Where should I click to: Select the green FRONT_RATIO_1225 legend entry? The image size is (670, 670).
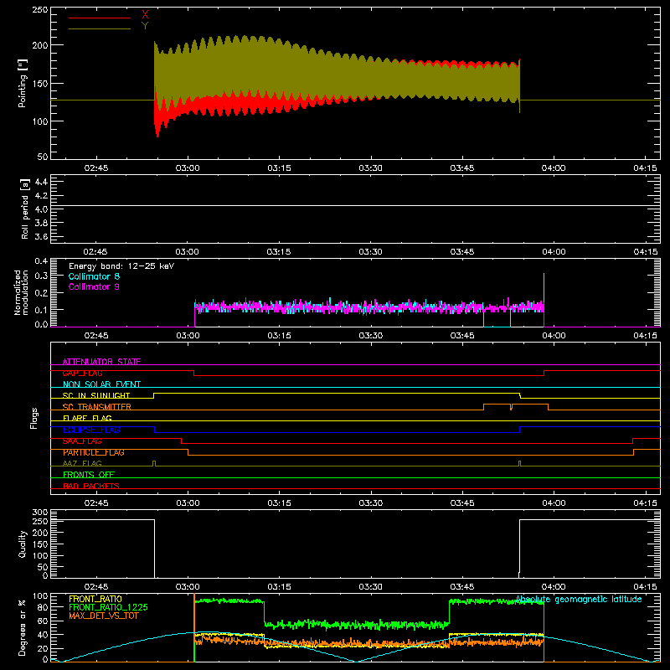[108, 607]
